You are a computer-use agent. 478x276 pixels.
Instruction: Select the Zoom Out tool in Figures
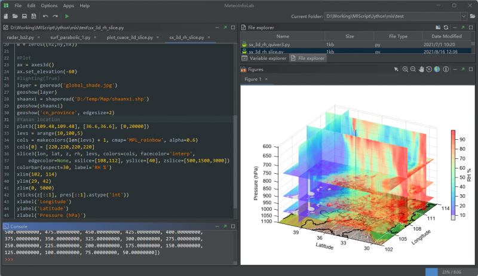pyautogui.click(x=413, y=69)
